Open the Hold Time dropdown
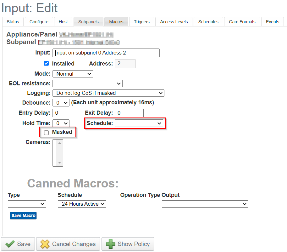 [x=61, y=123]
